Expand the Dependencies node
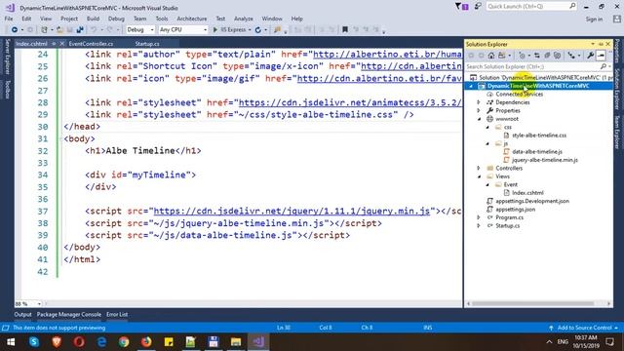 click(479, 102)
